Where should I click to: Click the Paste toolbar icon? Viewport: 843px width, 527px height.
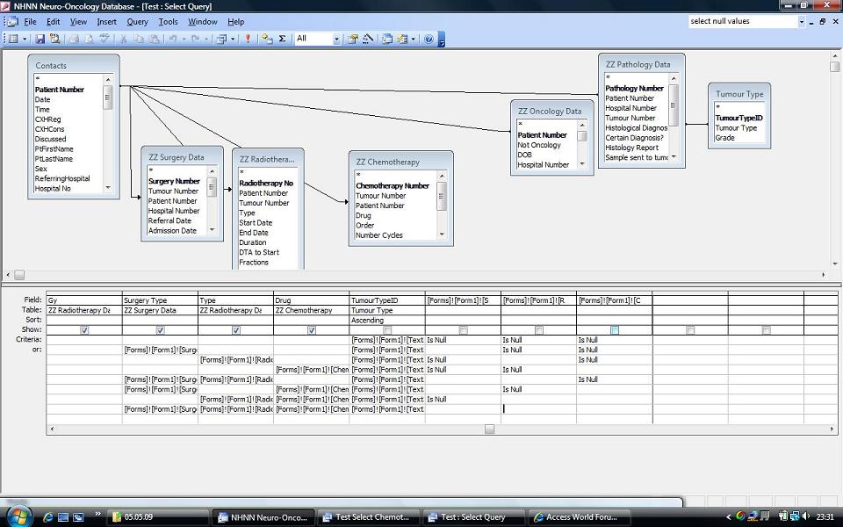click(x=155, y=39)
